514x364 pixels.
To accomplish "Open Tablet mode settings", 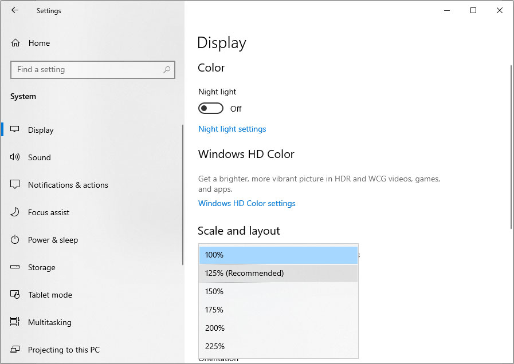I will (x=50, y=295).
